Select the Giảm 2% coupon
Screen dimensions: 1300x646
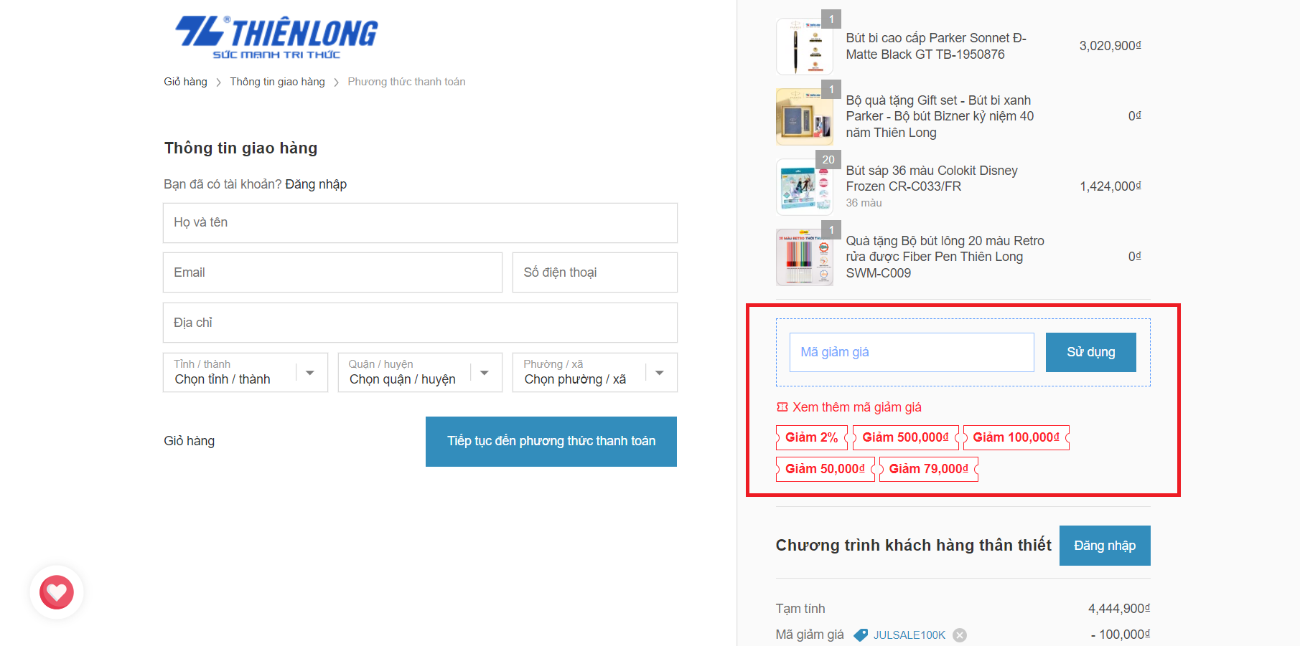click(x=812, y=437)
